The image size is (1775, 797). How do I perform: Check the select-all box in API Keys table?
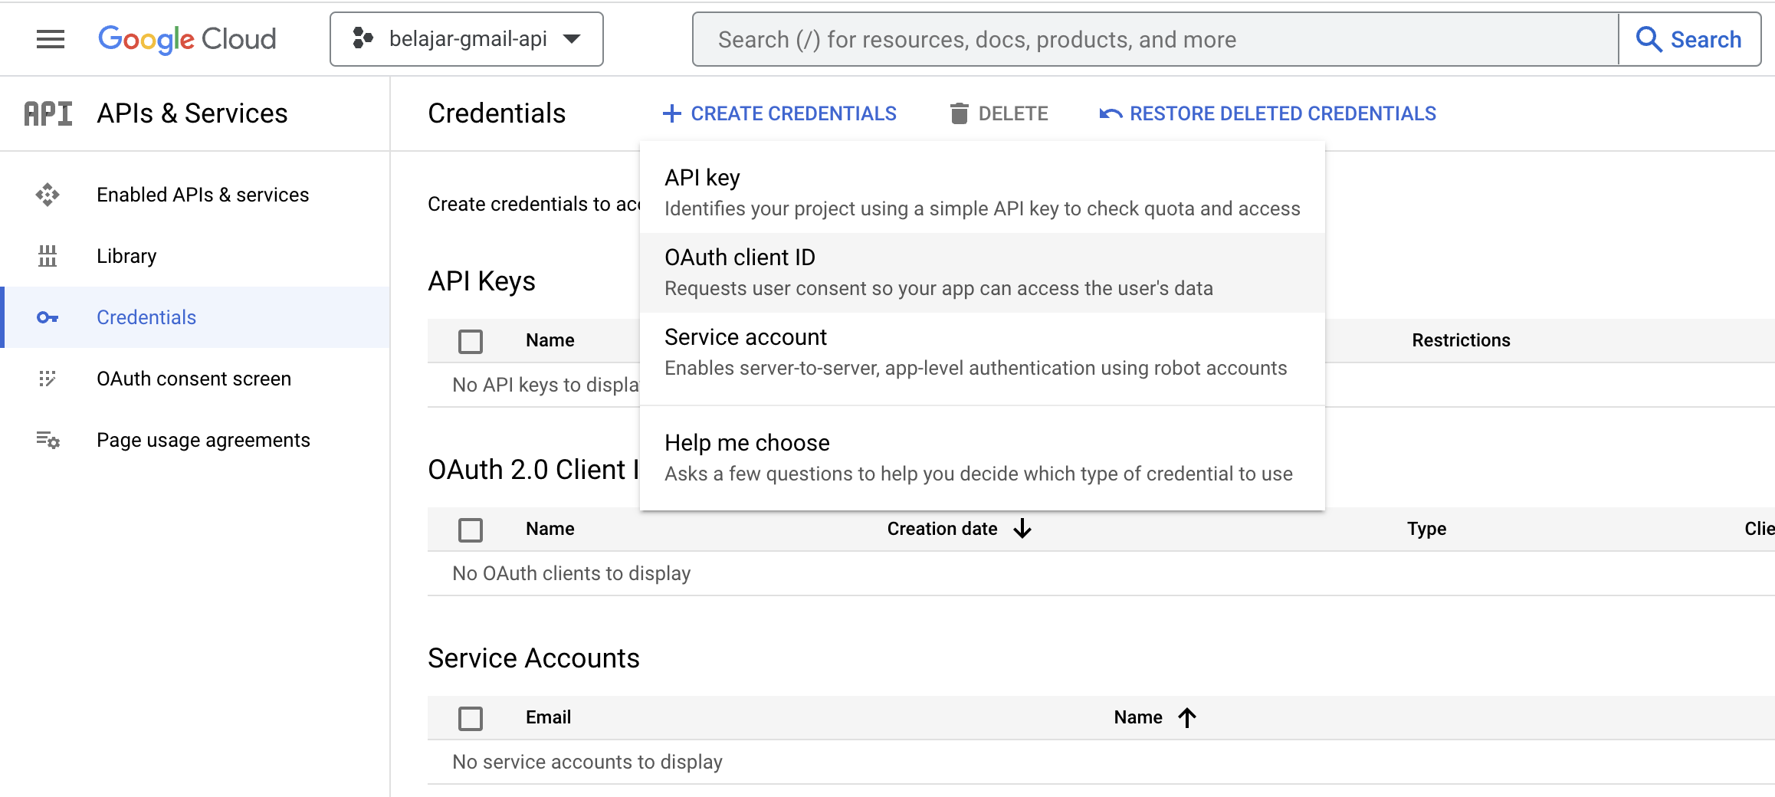(x=471, y=341)
